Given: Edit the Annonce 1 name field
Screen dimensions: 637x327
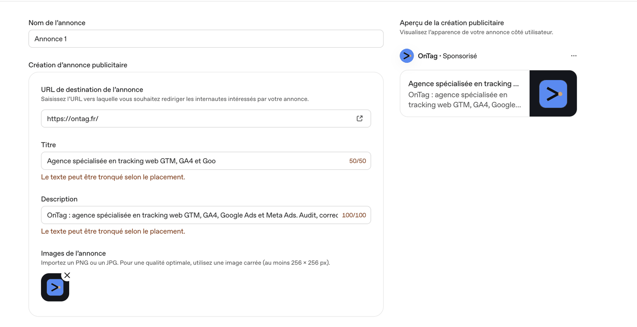Looking at the screenshot, I should click(206, 39).
